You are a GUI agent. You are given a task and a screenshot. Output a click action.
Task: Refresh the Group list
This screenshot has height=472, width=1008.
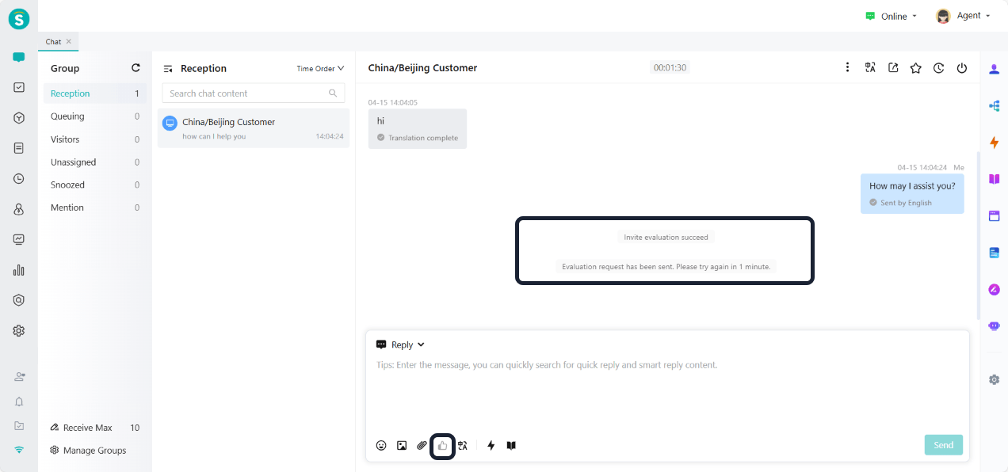click(136, 68)
